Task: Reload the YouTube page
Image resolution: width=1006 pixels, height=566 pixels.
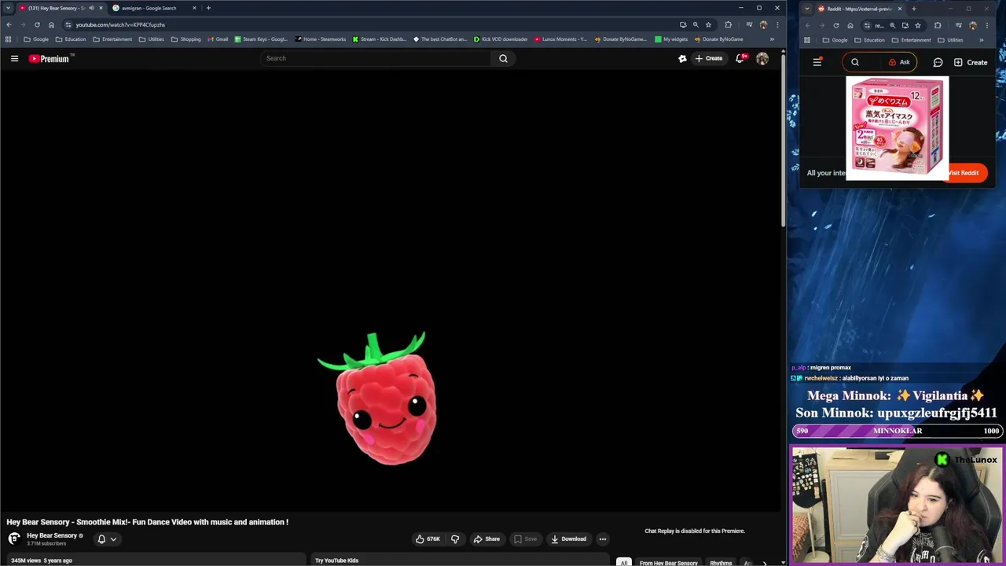Action: click(37, 24)
